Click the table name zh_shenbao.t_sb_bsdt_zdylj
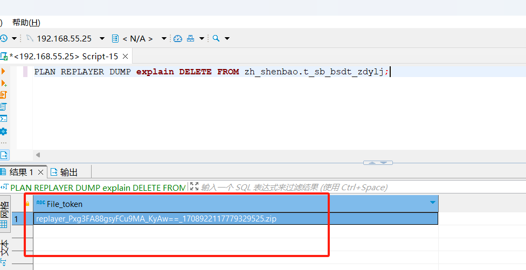This screenshot has height=270, width=526. click(314, 72)
